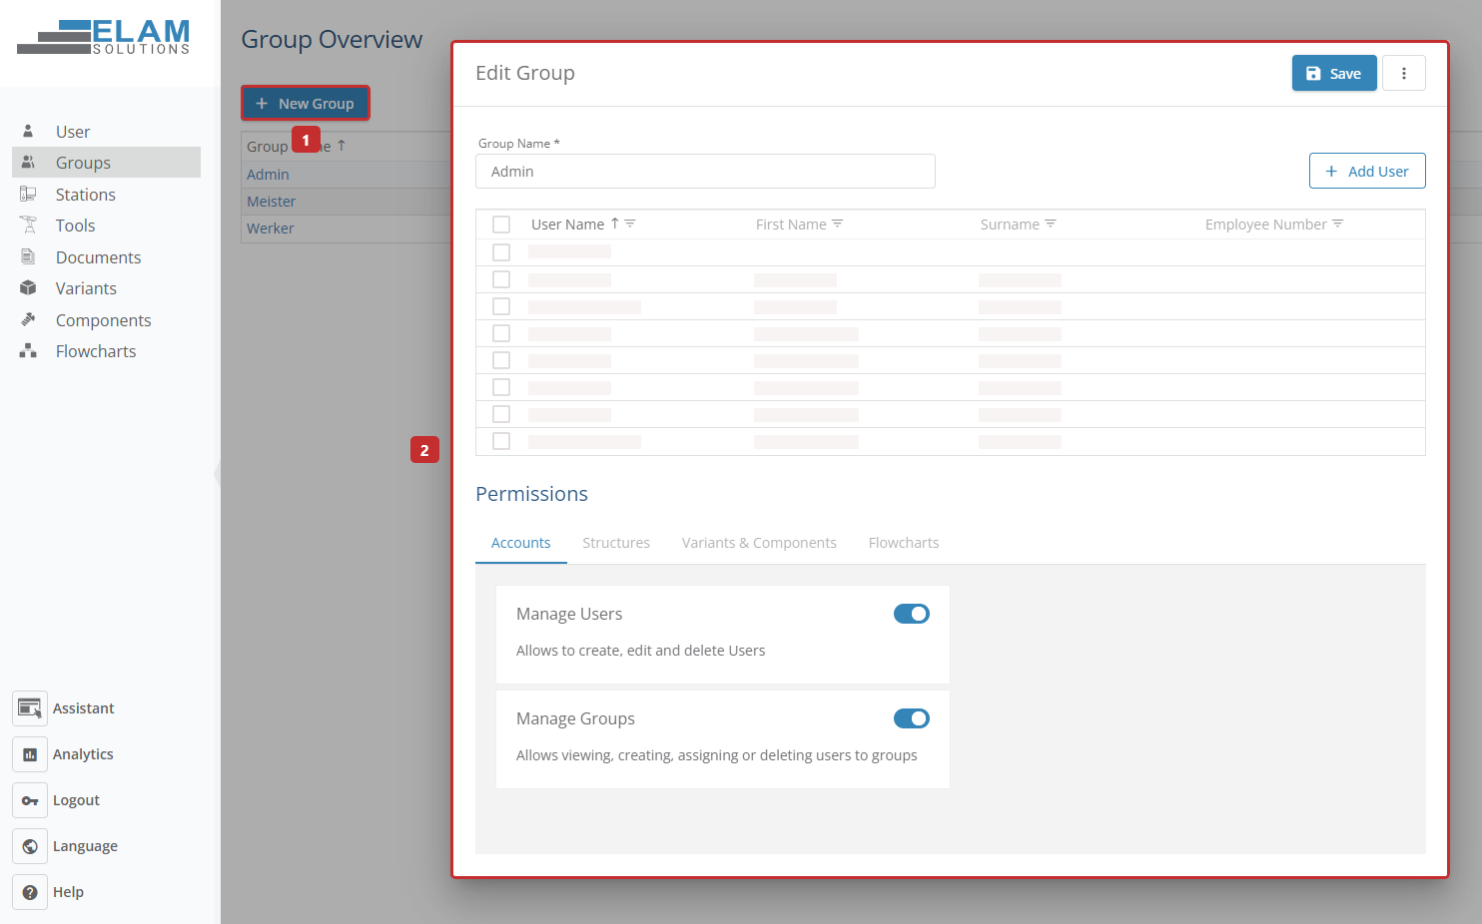This screenshot has width=1482, height=924.
Task: Save the Admin group changes
Action: pyautogui.click(x=1333, y=72)
